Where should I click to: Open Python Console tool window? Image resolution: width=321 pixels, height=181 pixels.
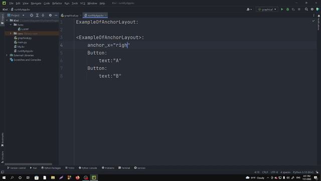coord(88,168)
